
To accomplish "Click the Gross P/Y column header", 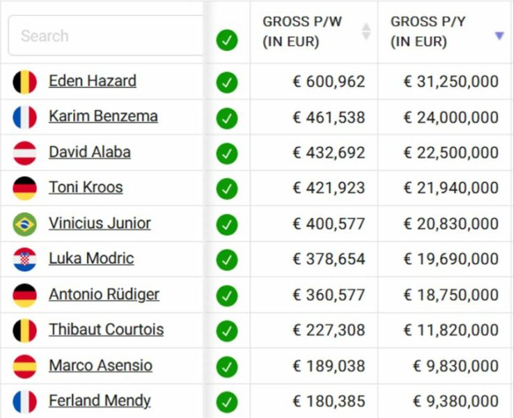I will pos(428,31).
